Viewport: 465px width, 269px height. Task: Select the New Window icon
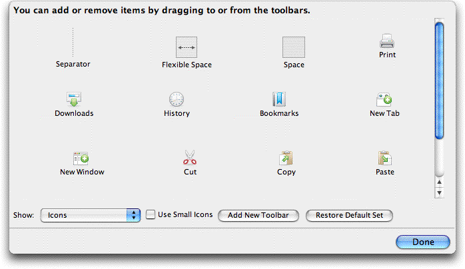click(81, 158)
